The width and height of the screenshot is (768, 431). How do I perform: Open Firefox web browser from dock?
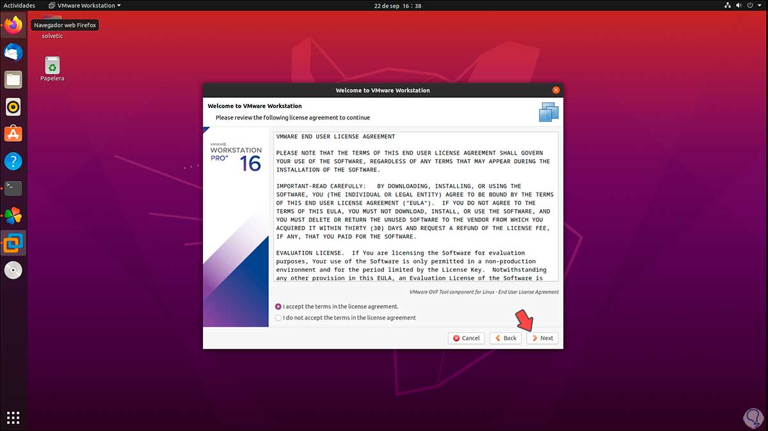click(x=13, y=25)
